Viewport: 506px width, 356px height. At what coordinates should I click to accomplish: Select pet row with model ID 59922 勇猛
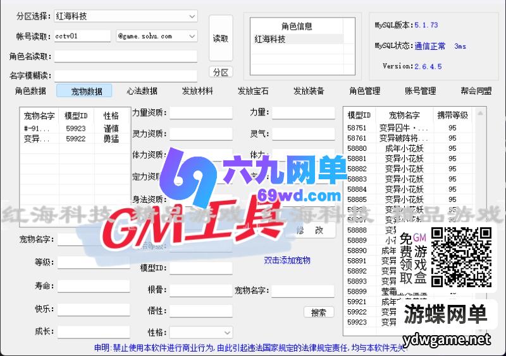point(75,139)
